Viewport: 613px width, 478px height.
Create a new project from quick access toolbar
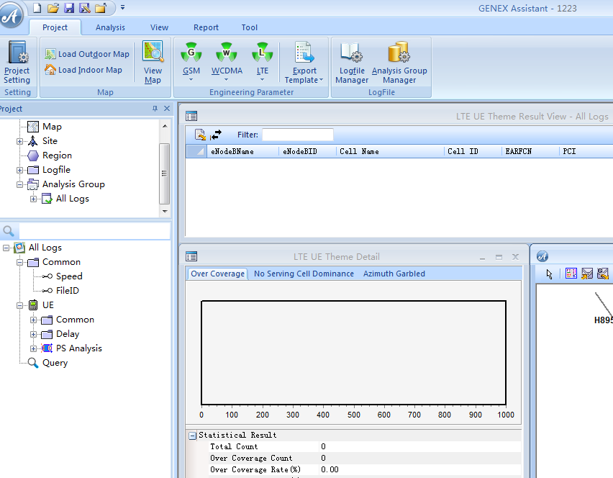37,8
